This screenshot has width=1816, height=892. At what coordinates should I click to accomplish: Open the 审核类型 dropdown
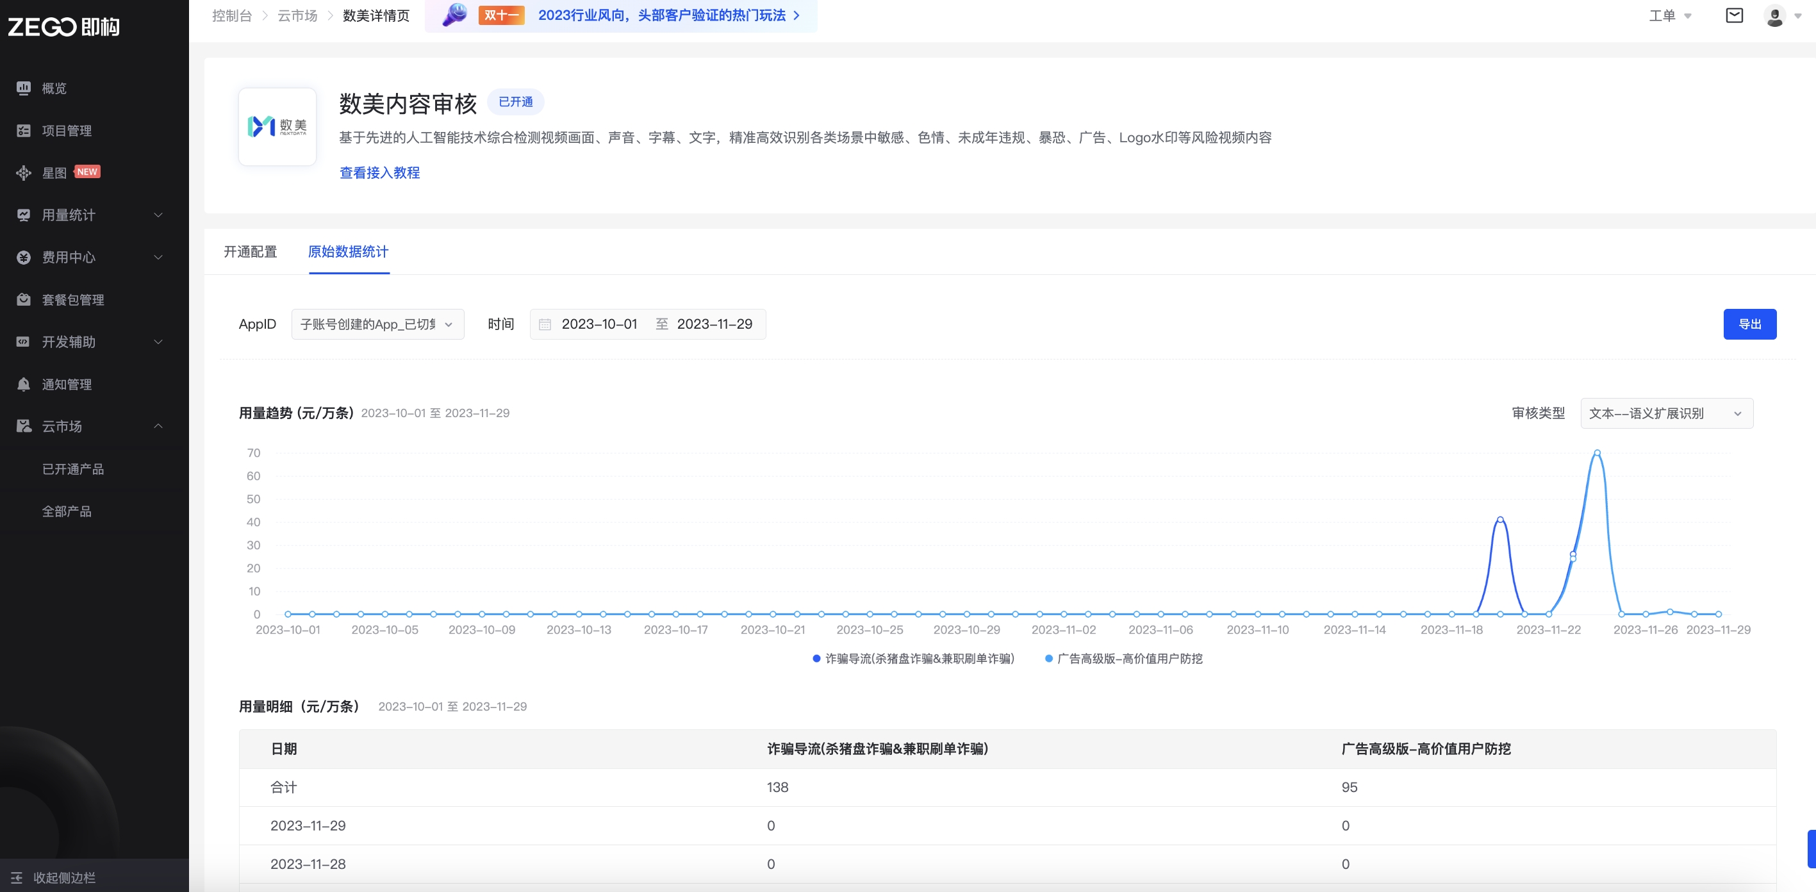pos(1666,413)
